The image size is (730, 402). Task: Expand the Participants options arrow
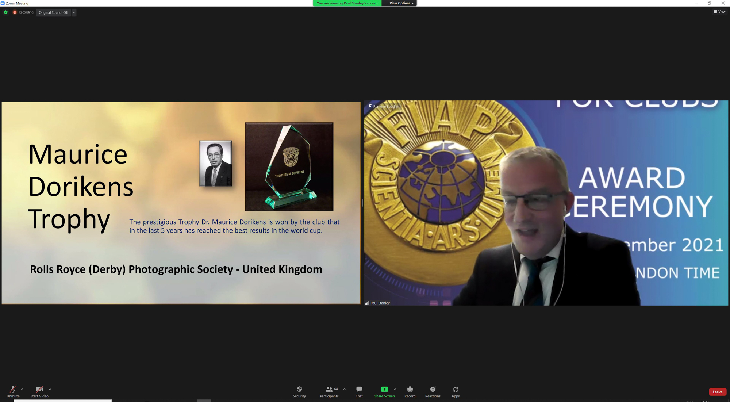tap(345, 389)
